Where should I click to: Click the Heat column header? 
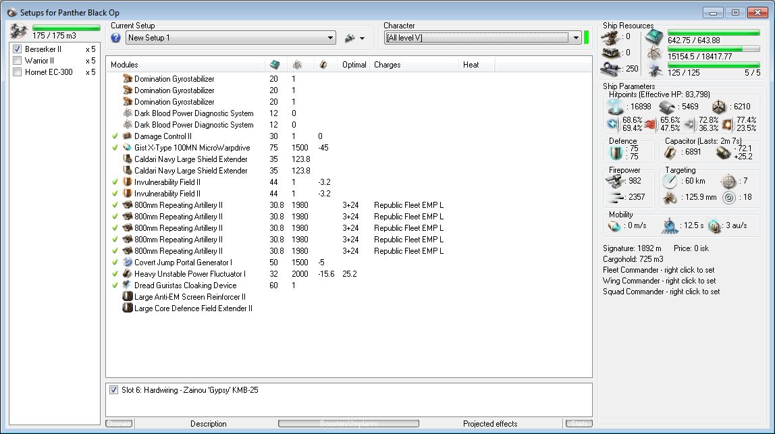477,65
